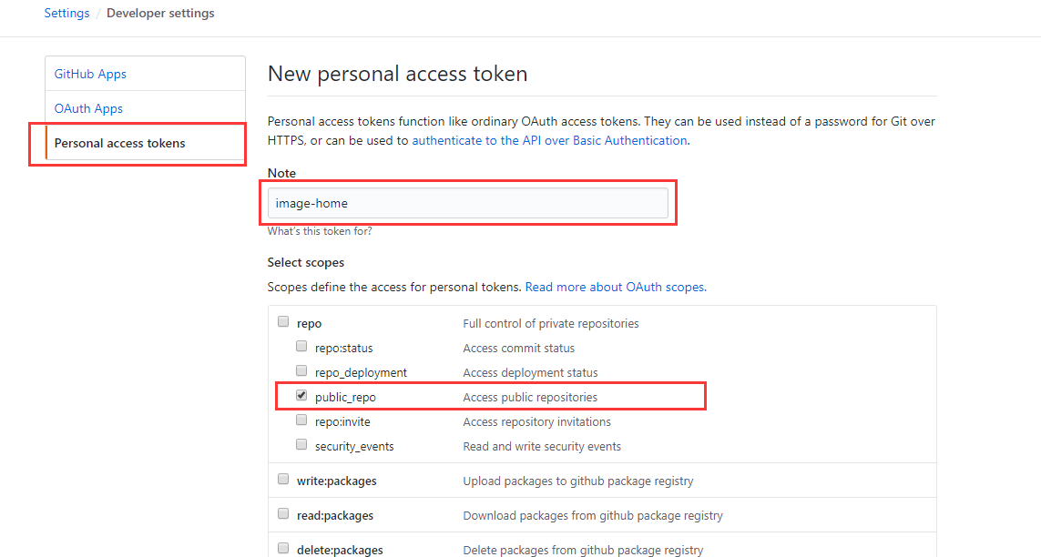The width and height of the screenshot is (1041, 557).
Task: Open Read more about OAuth scopes link
Action: click(x=616, y=287)
